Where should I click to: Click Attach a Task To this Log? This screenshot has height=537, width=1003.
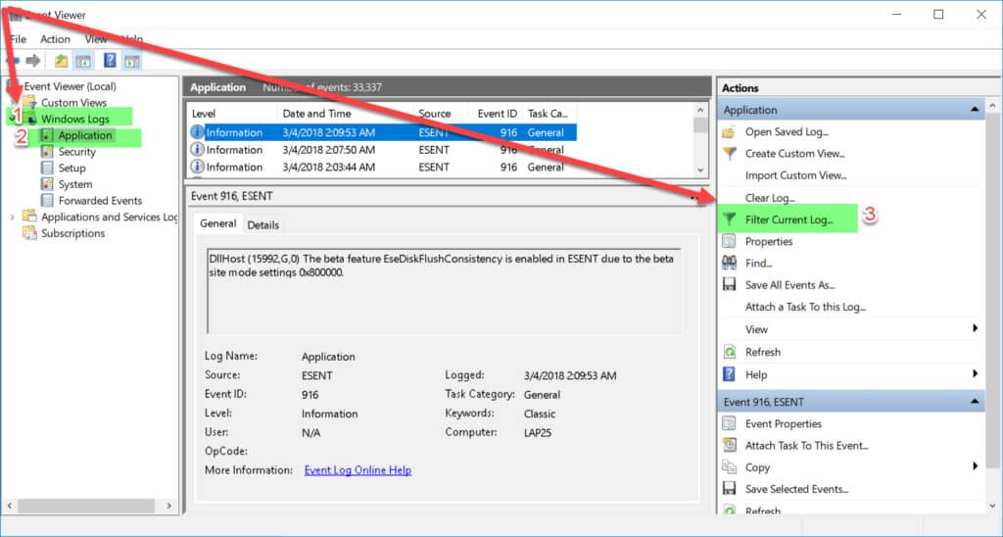[x=805, y=308]
